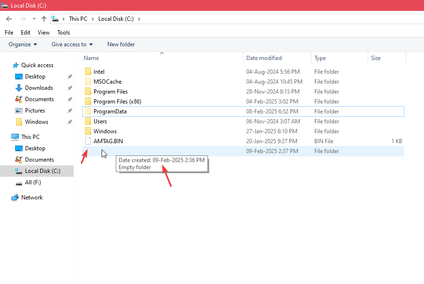Open the Intel folder icon

tap(88, 72)
